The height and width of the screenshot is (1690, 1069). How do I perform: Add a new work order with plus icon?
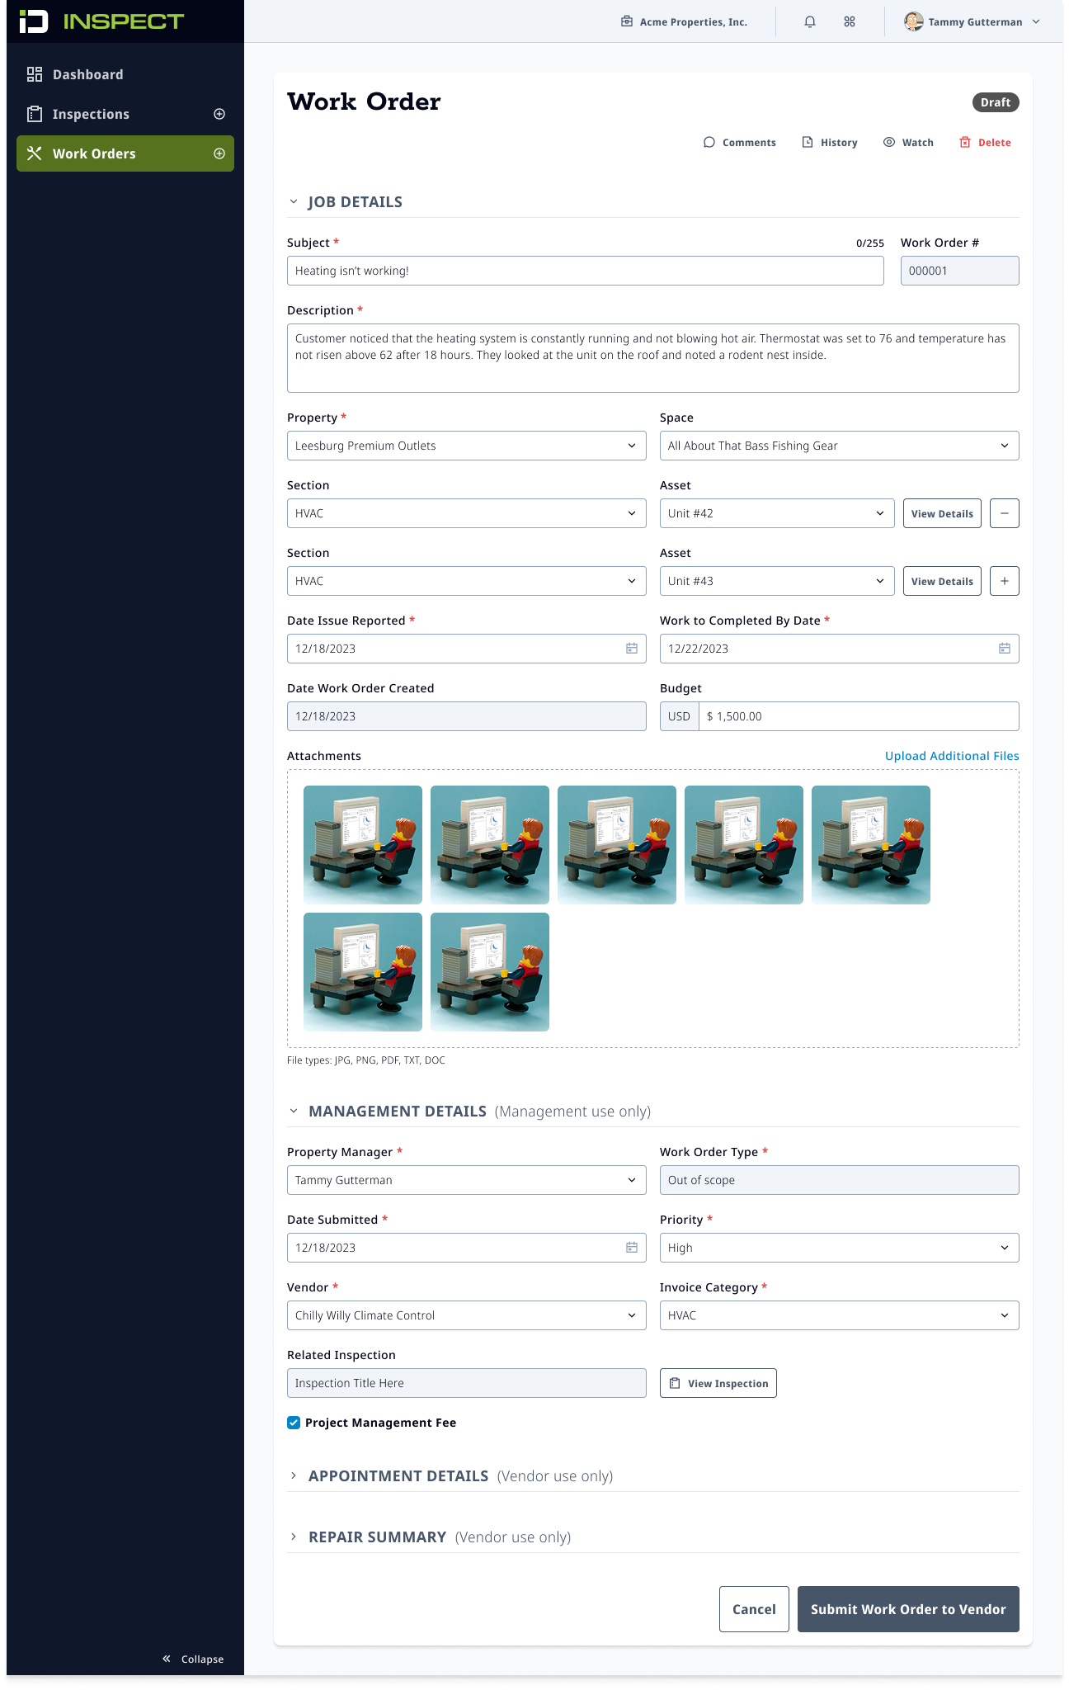(x=219, y=153)
